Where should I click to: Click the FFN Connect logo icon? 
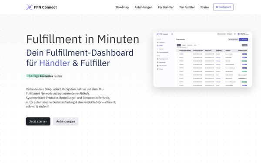pos(29,7)
